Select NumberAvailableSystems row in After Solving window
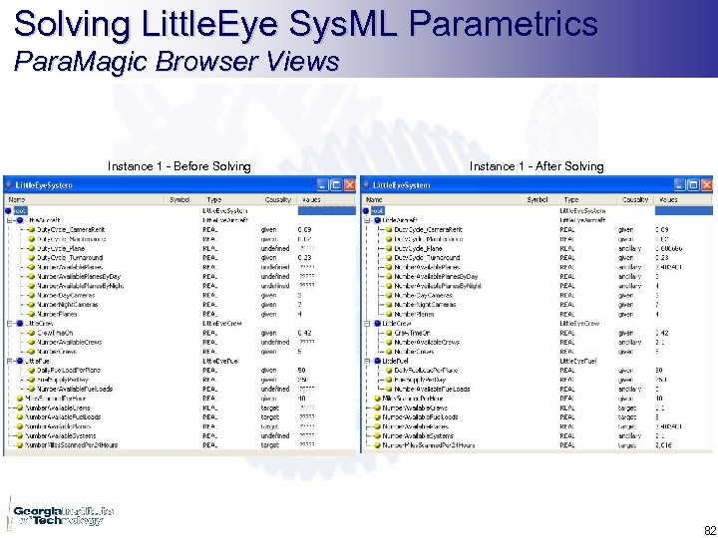 (x=538, y=436)
